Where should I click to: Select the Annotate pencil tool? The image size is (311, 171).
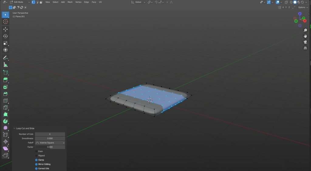pos(5,58)
